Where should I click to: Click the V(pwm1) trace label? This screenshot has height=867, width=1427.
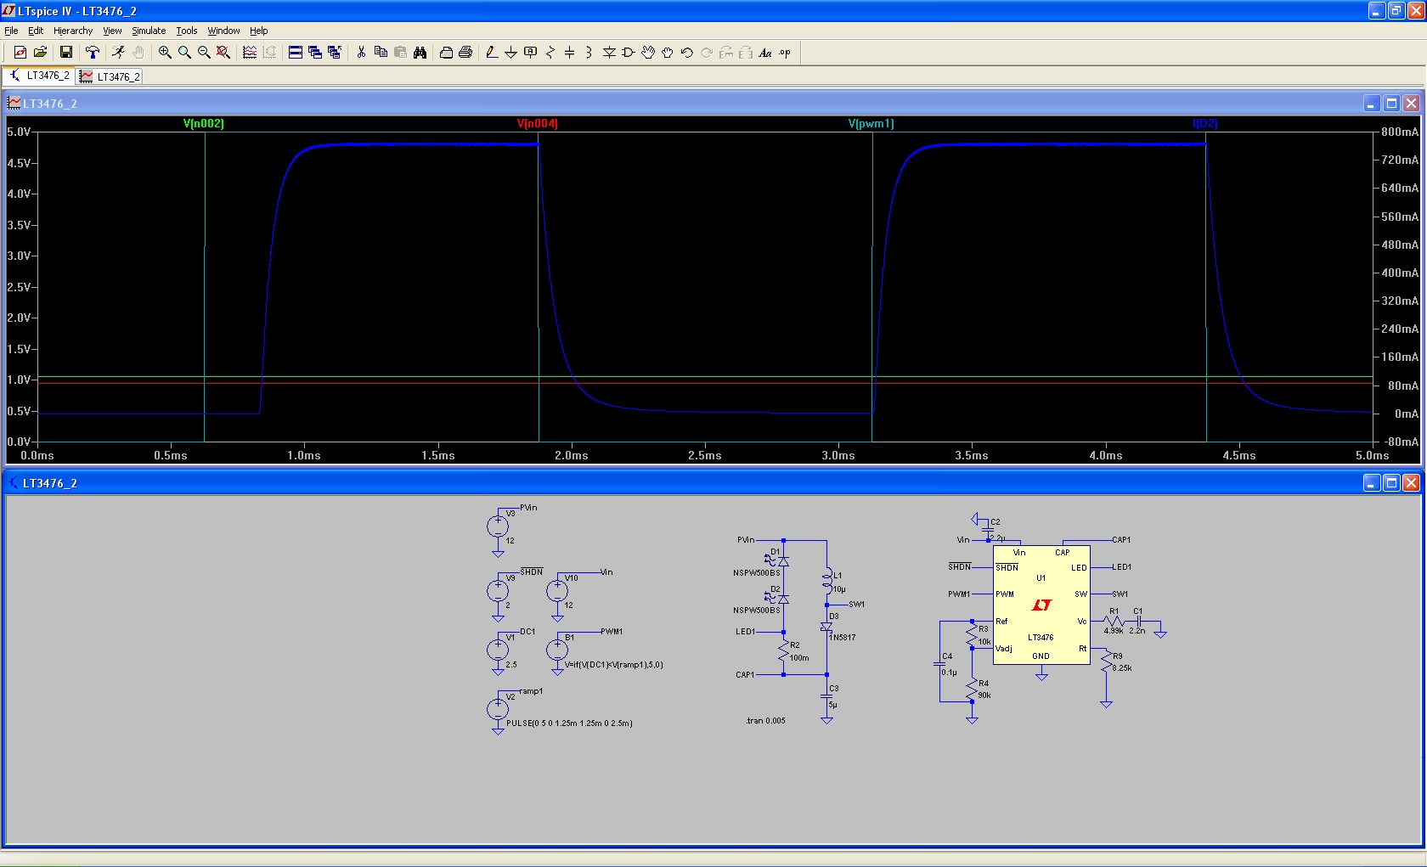[x=870, y=122]
